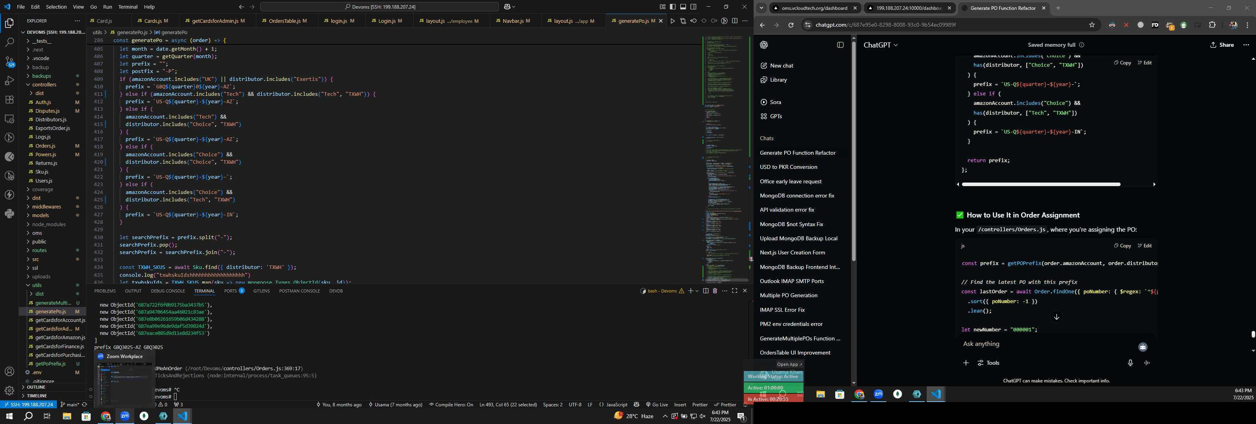Open the ChatGPT model dropdown
The height and width of the screenshot is (424, 1256).
(x=880, y=45)
